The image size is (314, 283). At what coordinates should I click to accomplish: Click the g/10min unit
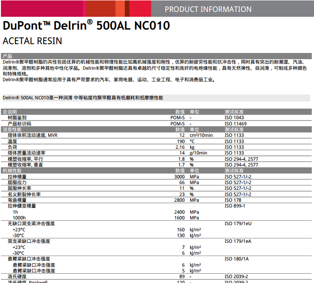pos(199,153)
